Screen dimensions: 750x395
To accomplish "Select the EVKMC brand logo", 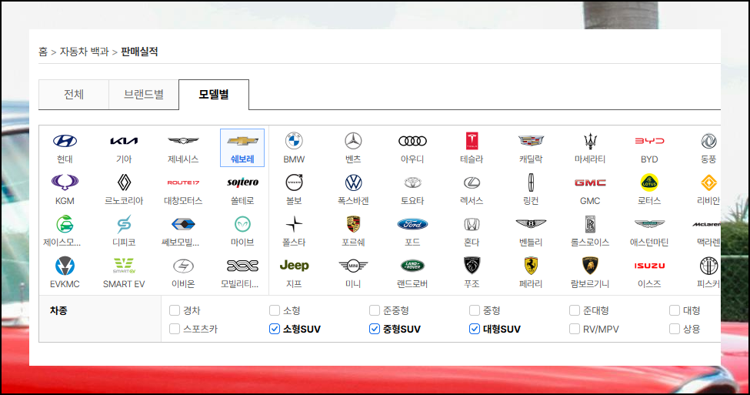I will click(65, 265).
